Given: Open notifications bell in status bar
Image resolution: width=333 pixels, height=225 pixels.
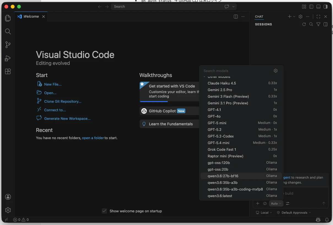Looking at the screenshot, I should (x=327, y=220).
